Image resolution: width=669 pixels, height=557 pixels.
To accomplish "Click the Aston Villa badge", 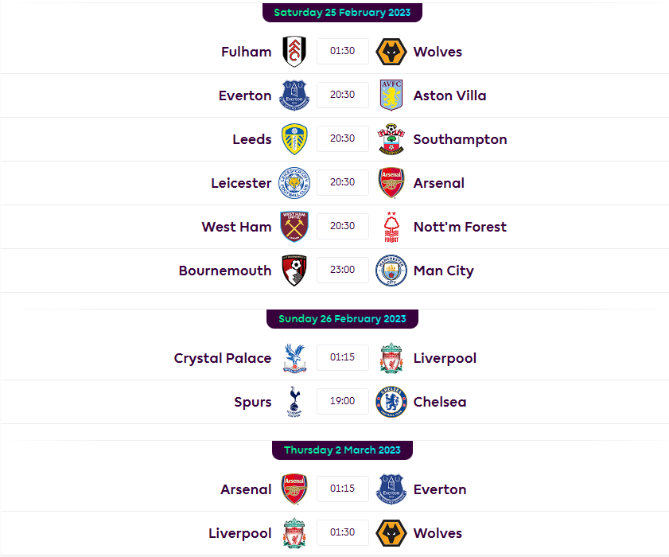I will tap(391, 95).
